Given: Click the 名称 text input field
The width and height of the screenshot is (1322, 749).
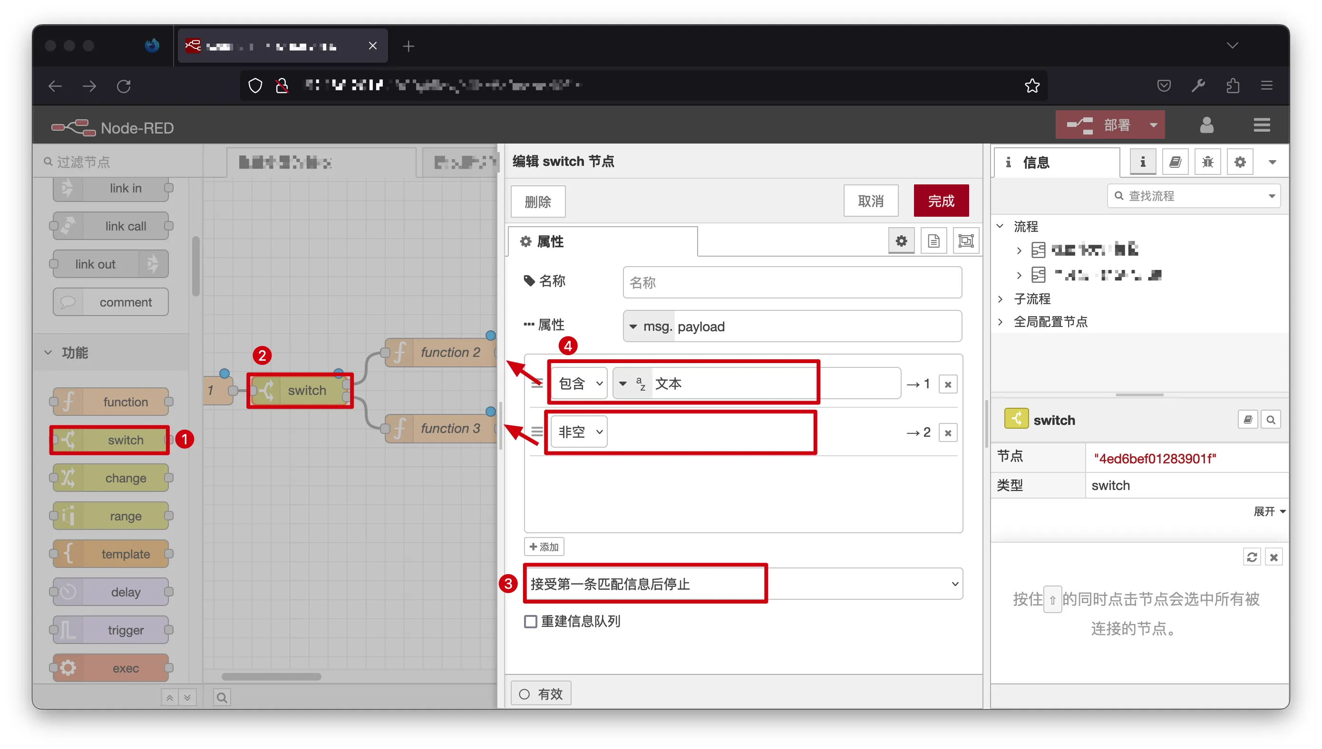Looking at the screenshot, I should (x=791, y=282).
